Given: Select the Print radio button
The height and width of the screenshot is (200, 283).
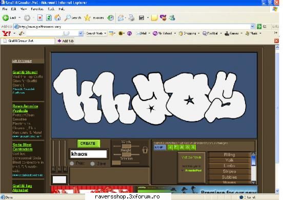Looking at the screenshot, I should (x=72, y=164).
